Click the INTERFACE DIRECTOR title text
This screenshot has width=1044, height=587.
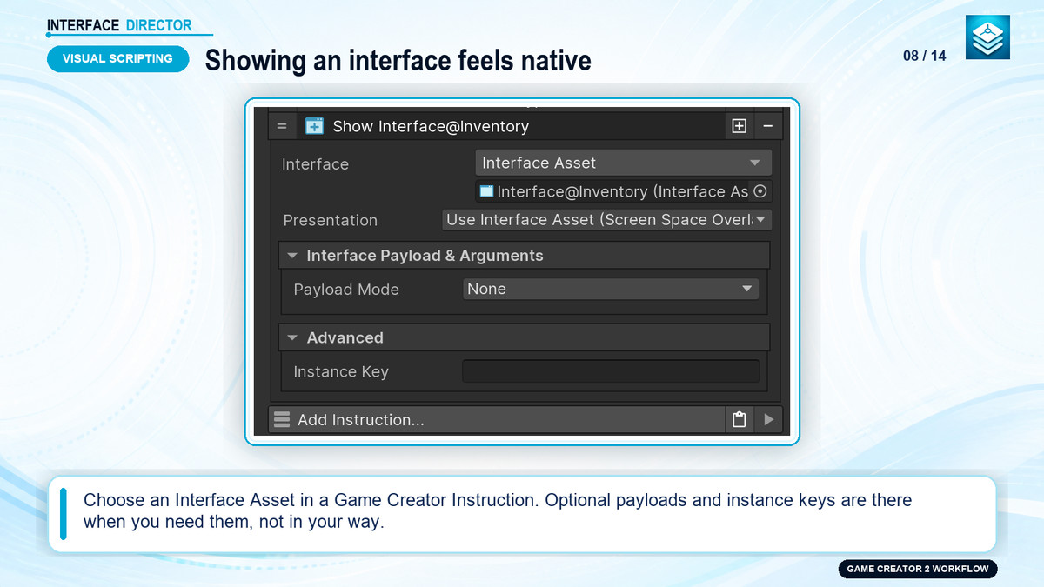119,25
